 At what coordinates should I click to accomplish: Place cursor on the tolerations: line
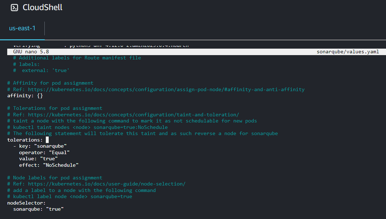(x=24, y=140)
